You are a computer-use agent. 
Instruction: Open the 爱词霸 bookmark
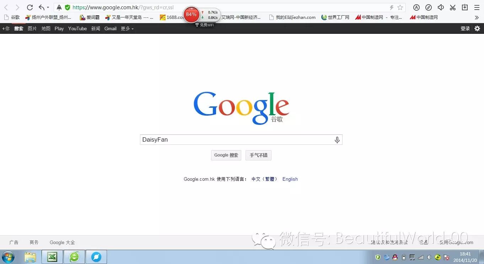click(90, 17)
